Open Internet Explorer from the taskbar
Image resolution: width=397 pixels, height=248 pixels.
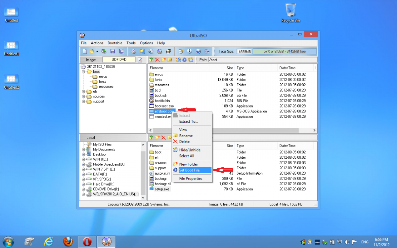point(49,242)
